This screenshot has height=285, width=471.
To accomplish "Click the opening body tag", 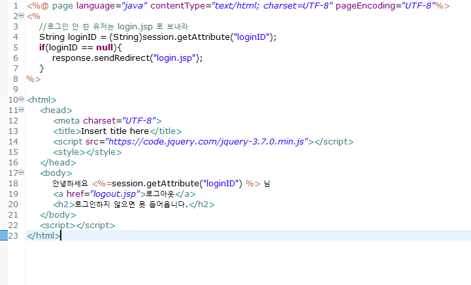I will [x=56, y=173].
